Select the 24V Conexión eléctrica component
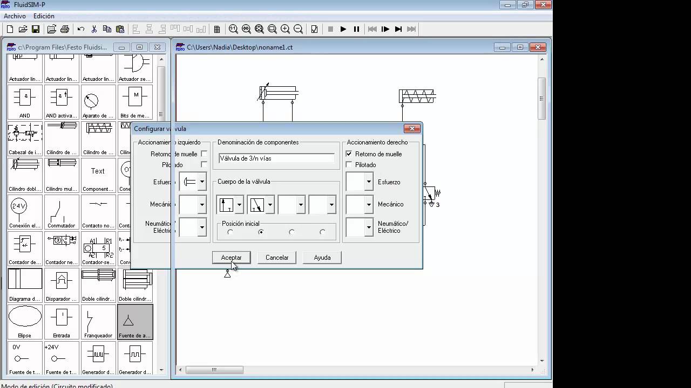The width and height of the screenshot is (691, 388). (x=25, y=212)
